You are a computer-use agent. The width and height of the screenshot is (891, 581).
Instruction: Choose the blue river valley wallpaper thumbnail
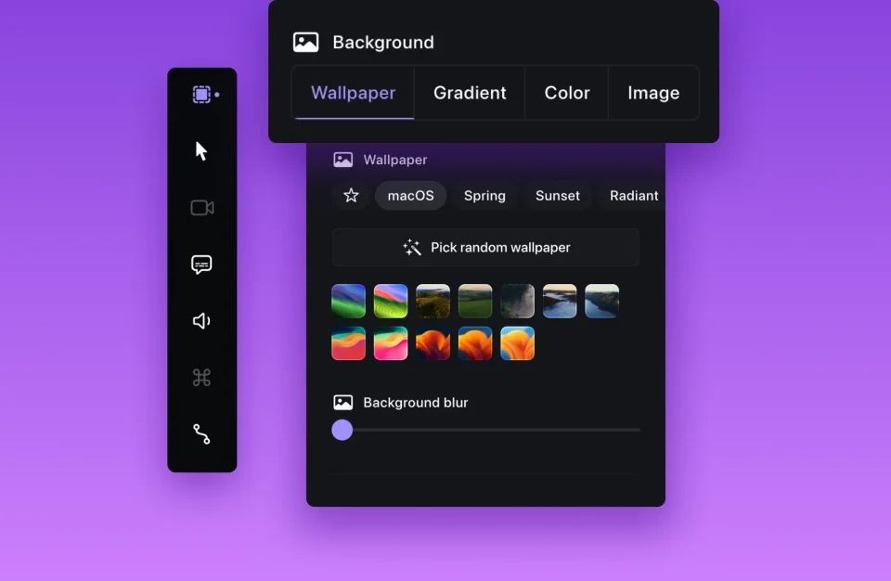(x=601, y=301)
